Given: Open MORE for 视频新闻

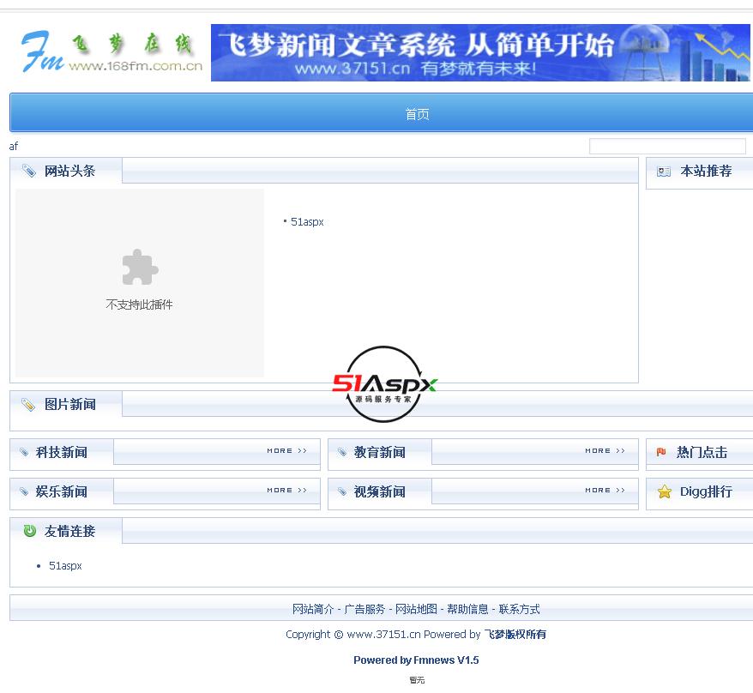Looking at the screenshot, I should [x=605, y=490].
